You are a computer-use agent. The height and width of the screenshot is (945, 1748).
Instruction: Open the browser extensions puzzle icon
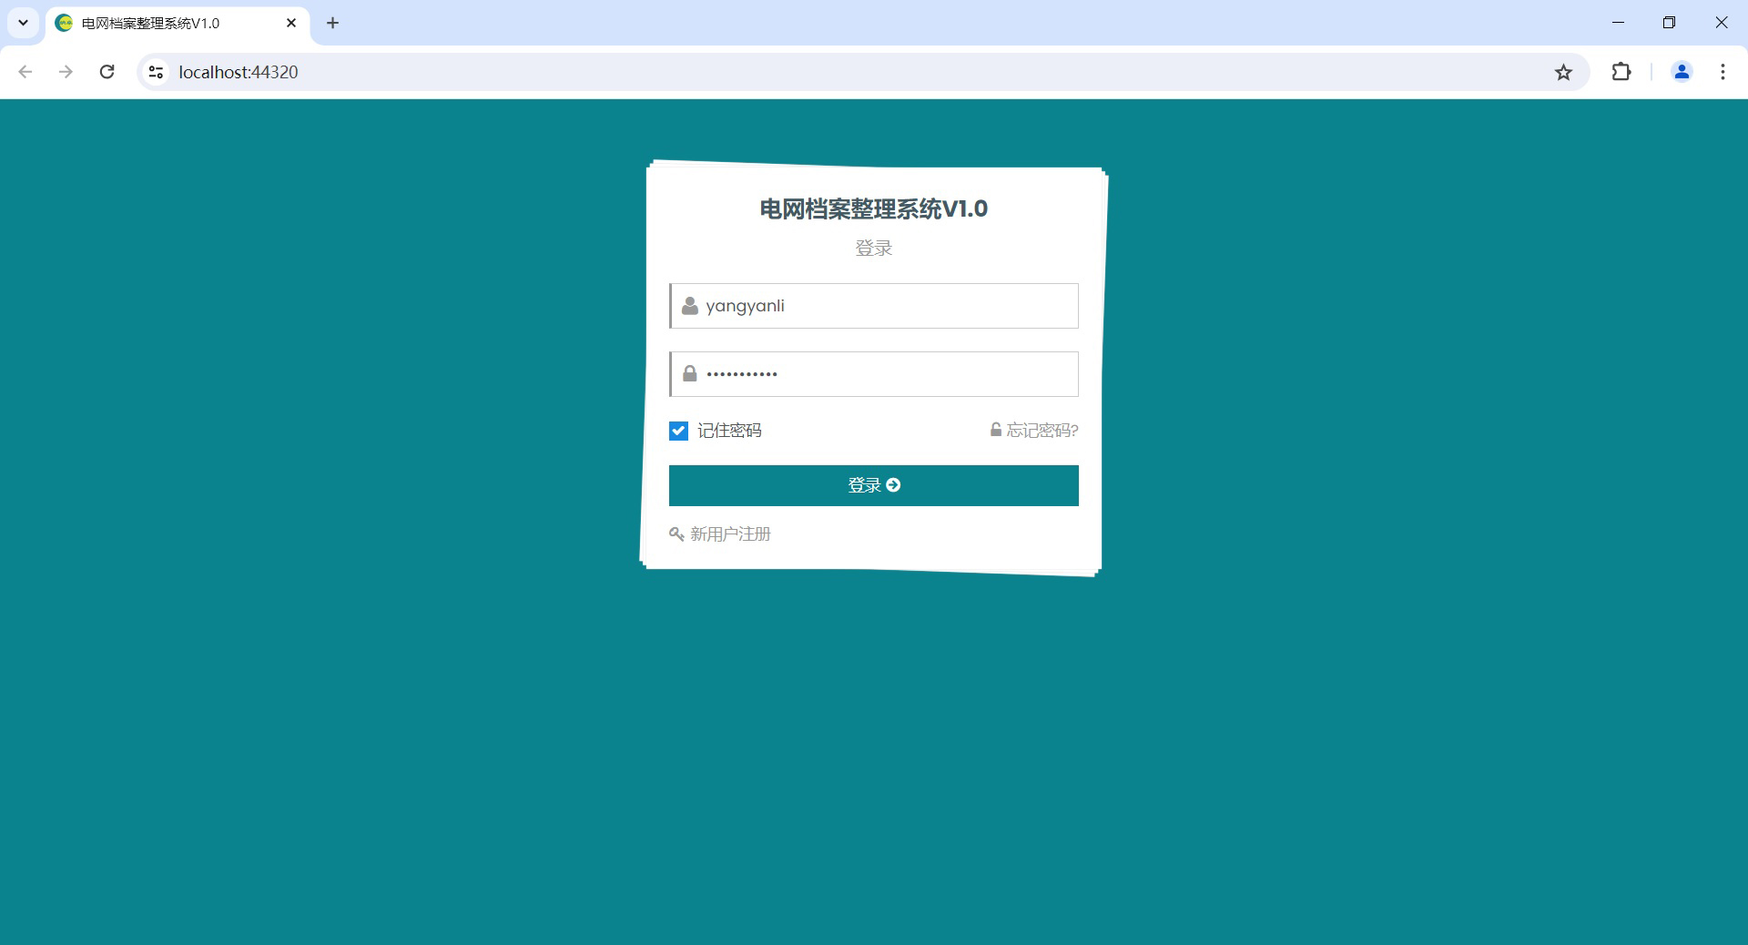click(1621, 72)
